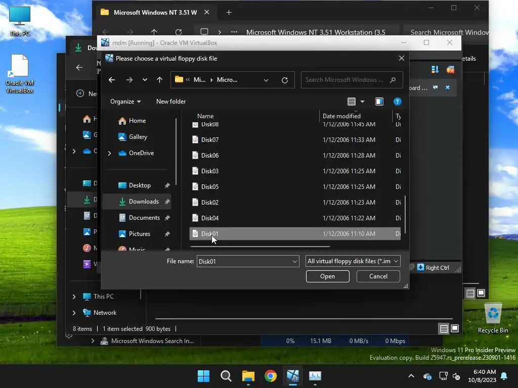Switch to VirtualBox in the taskbar
Image resolution: width=518 pixels, height=388 pixels.
click(293, 376)
